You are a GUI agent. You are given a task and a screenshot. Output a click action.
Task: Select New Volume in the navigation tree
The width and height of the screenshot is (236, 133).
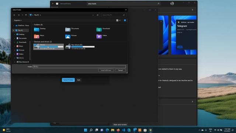tap(22, 62)
